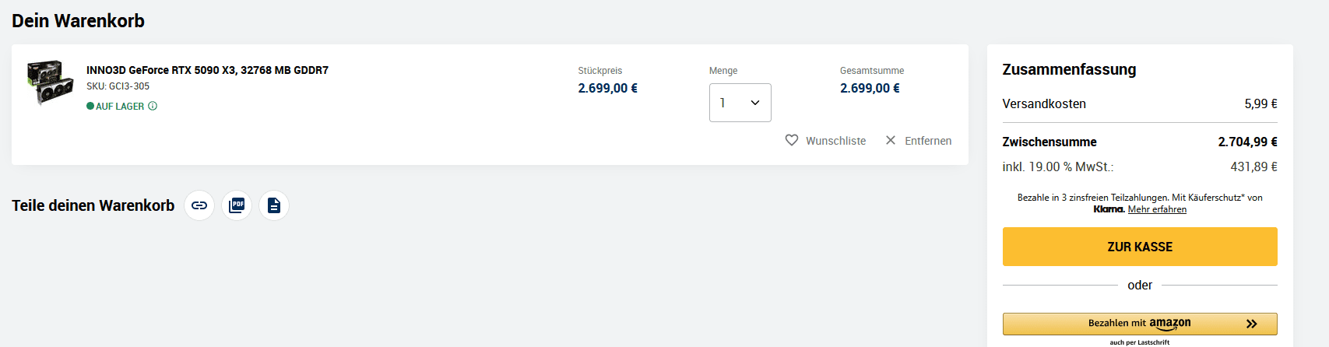Expand quantity selector via its chevron arrow
This screenshot has width=1329, height=347.
[x=755, y=103]
